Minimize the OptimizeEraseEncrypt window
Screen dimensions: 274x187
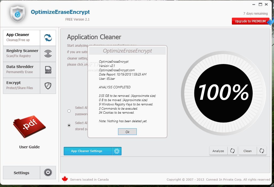254,5
